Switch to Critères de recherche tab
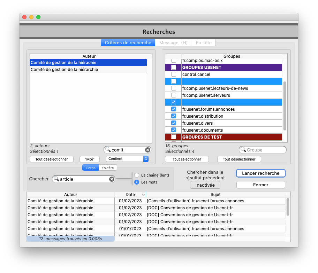Viewport: 318px width, 273px height. 128,43
